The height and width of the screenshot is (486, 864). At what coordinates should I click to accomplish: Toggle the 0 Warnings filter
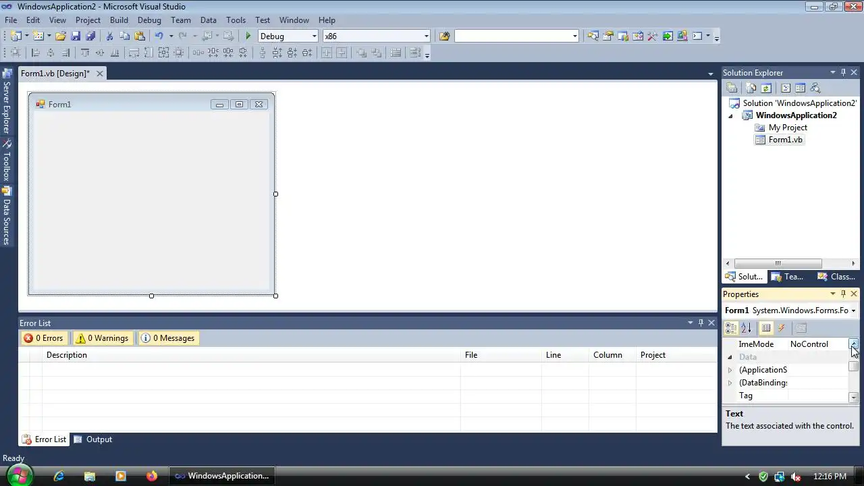[102, 338]
